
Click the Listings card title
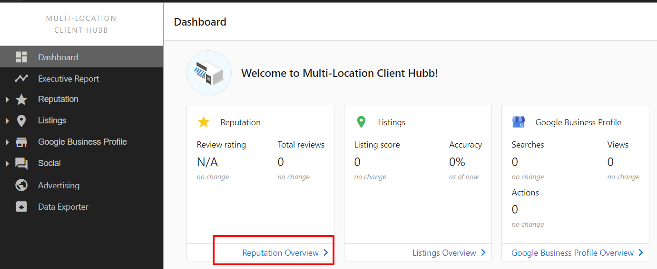point(392,122)
